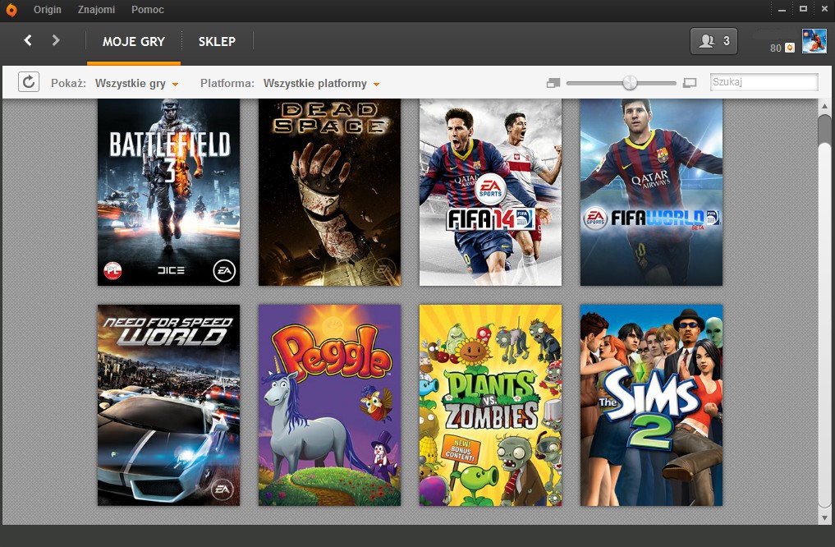Select the Peggle game tile
The image size is (835, 547).
tap(329, 405)
